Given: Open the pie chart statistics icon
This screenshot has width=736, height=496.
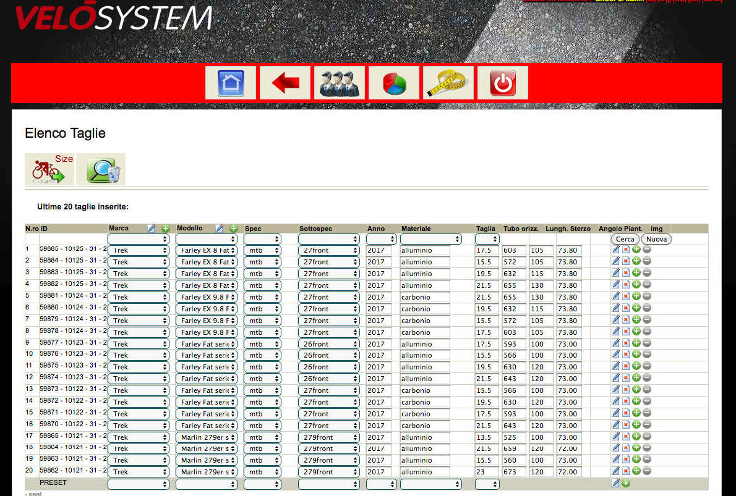Looking at the screenshot, I should tap(394, 83).
